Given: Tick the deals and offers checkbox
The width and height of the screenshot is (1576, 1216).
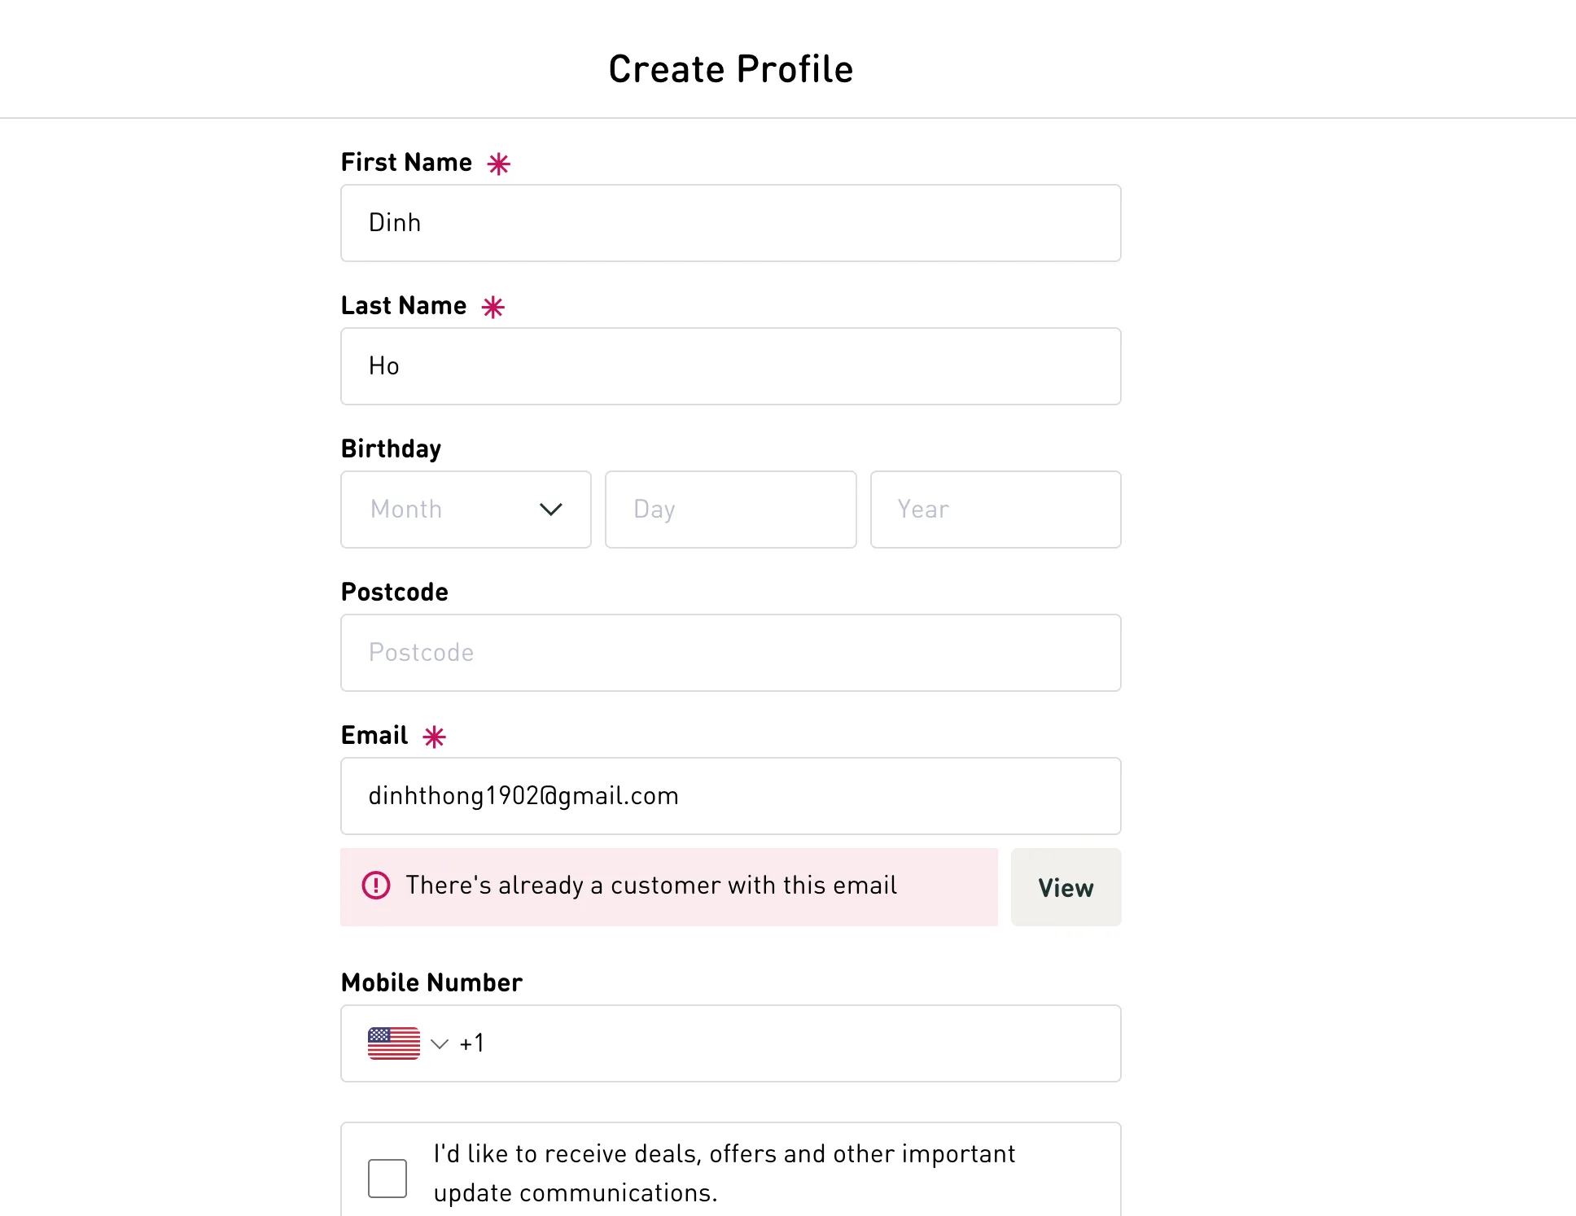Looking at the screenshot, I should (x=387, y=1179).
